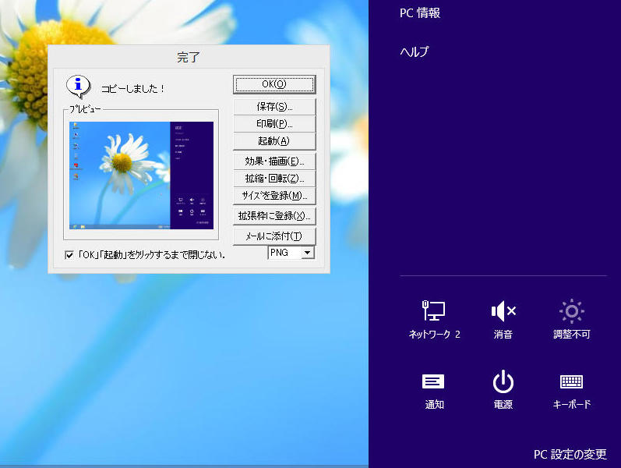Click the muted volume 消音 icon
The image size is (621, 468).
click(x=503, y=312)
